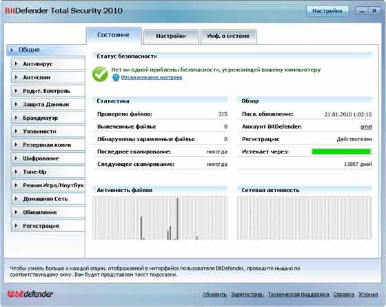Click the Действителен registration status text
Viewport: 386px width, 307px height.
point(354,139)
